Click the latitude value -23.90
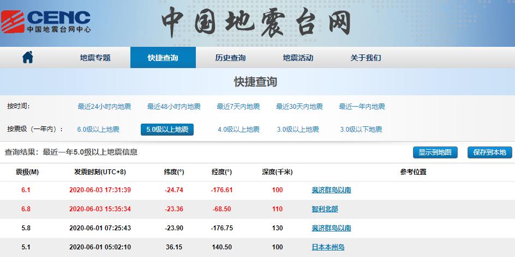The image size is (515, 257). [x=174, y=228]
